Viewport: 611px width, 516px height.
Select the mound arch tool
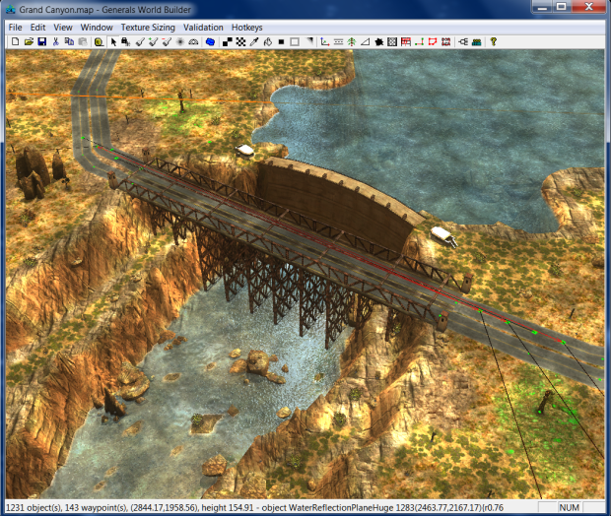tap(193, 41)
